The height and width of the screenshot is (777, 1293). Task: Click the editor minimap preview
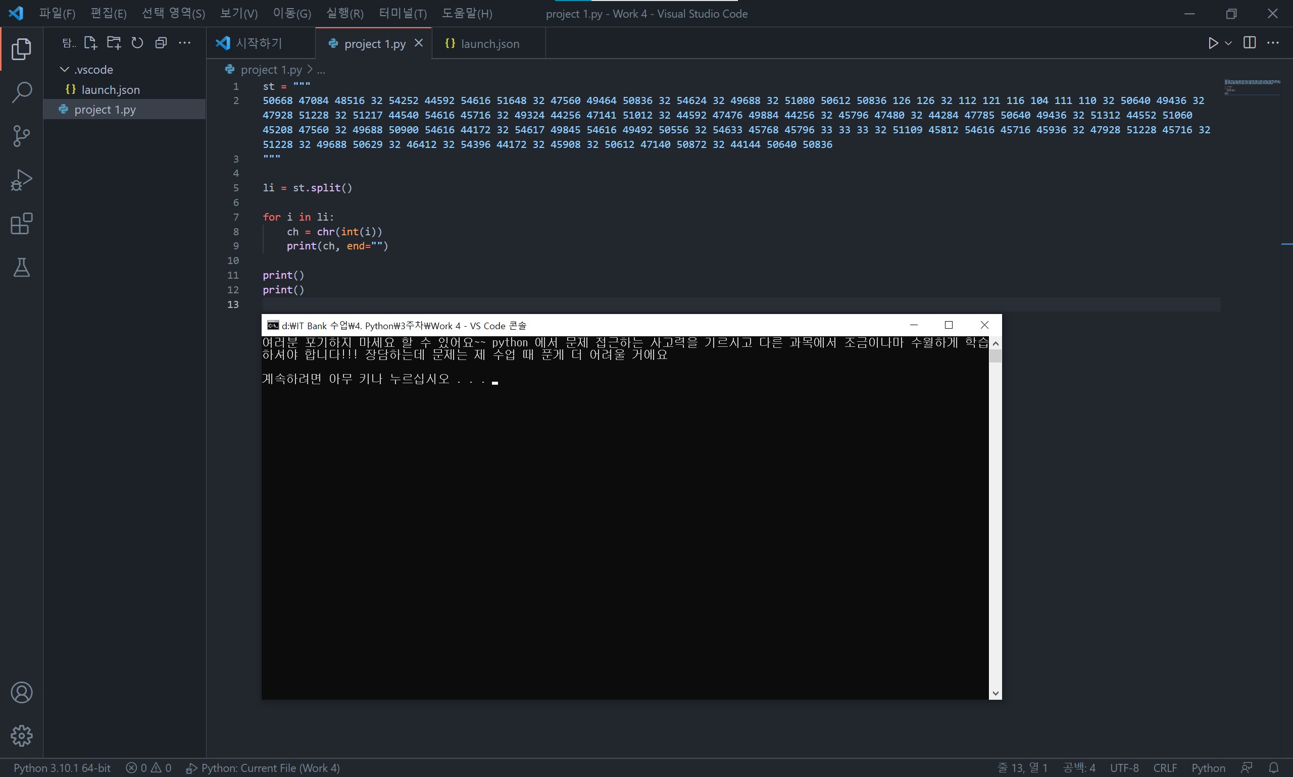[x=1252, y=87]
